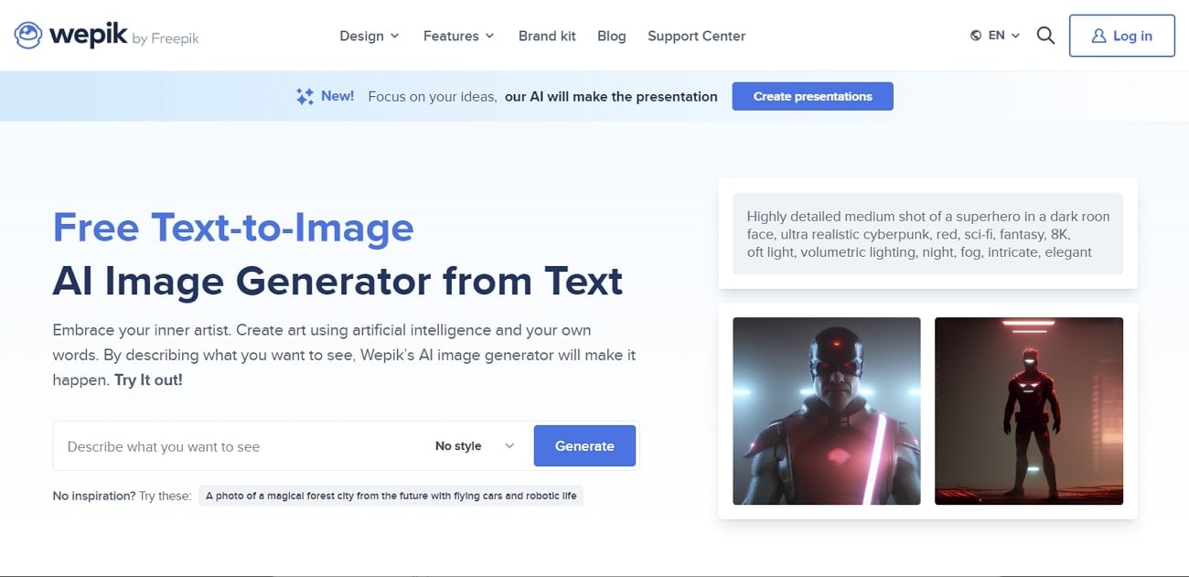Click 'Free Text-to-Image' heading
The height and width of the screenshot is (577, 1189).
[233, 227]
